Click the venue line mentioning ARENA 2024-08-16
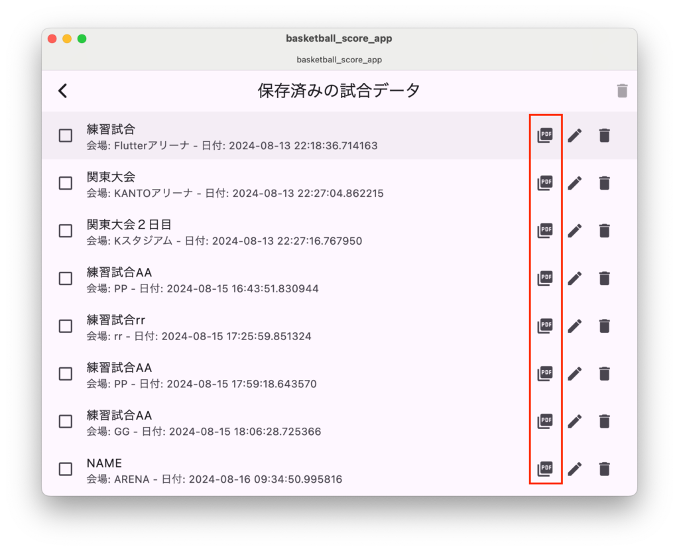The image size is (679, 551). point(214,479)
